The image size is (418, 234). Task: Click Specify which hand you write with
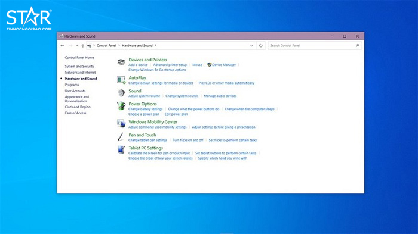223,158
